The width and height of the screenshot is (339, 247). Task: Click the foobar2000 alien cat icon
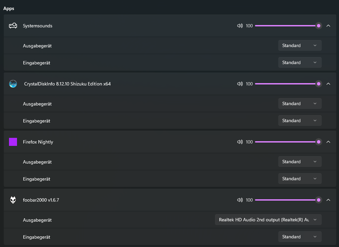tap(13, 200)
